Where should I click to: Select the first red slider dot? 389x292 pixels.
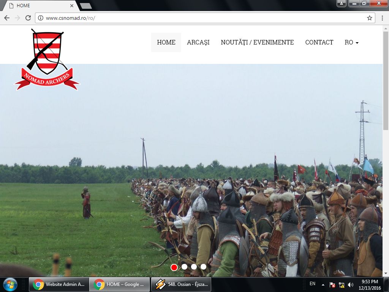[174, 267]
